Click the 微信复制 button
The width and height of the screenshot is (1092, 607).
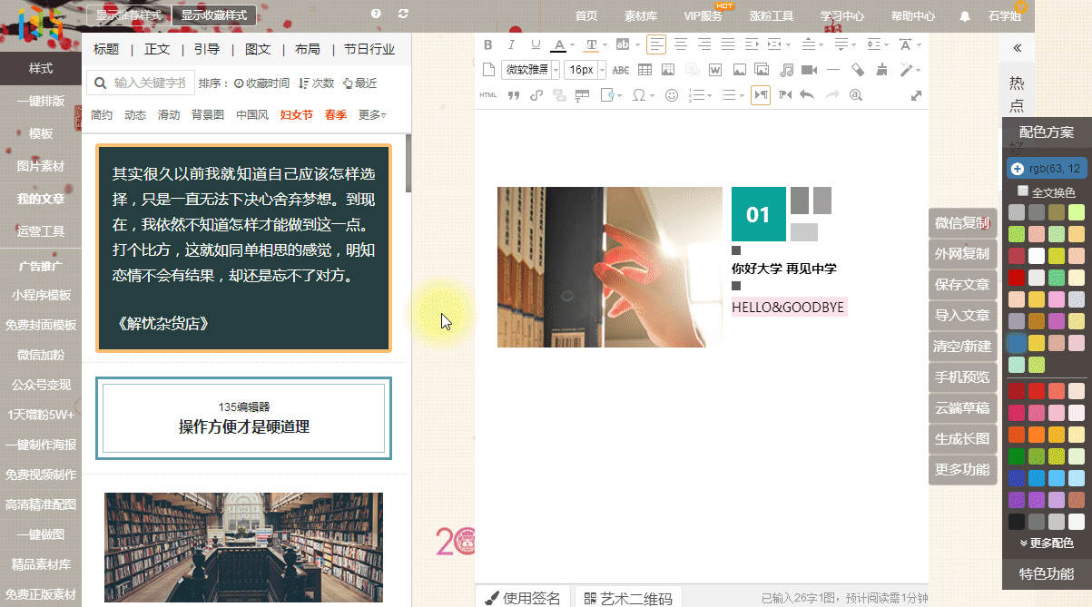pyautogui.click(x=962, y=223)
